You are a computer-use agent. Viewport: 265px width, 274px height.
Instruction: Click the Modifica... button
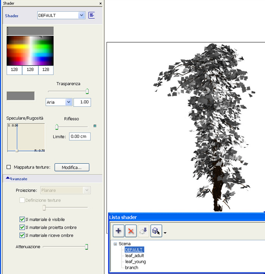coord(72,167)
